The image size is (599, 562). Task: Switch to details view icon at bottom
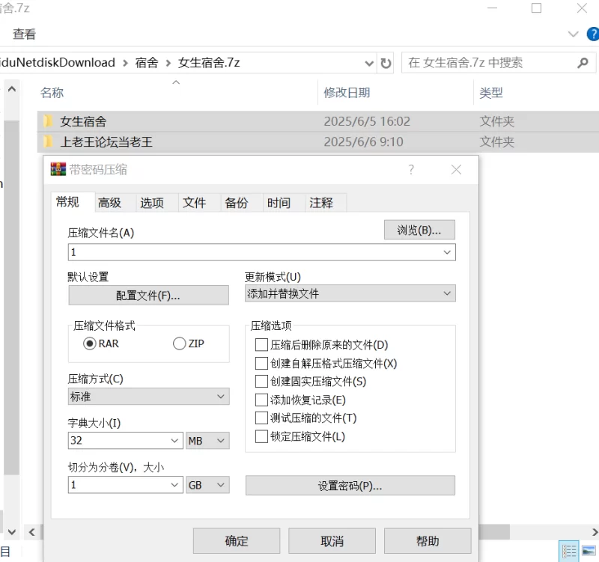point(569,552)
